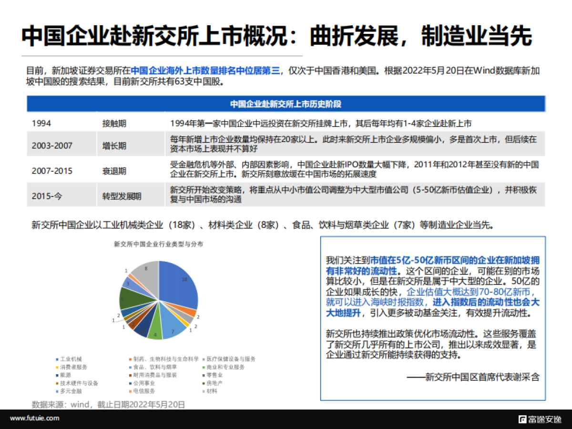Click the 房地产 legend marker
The height and width of the screenshot is (429, 572).
204,383
